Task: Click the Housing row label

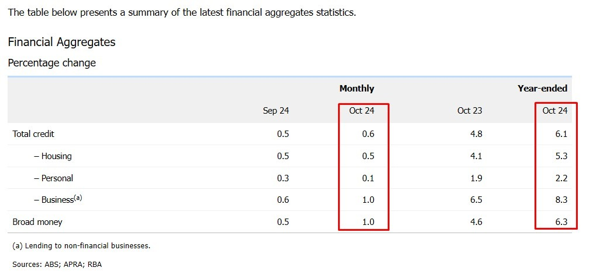Action: click(53, 156)
